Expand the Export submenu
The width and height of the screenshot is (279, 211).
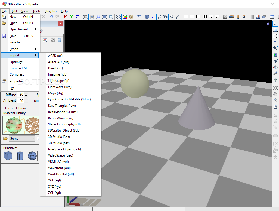(x=20, y=49)
